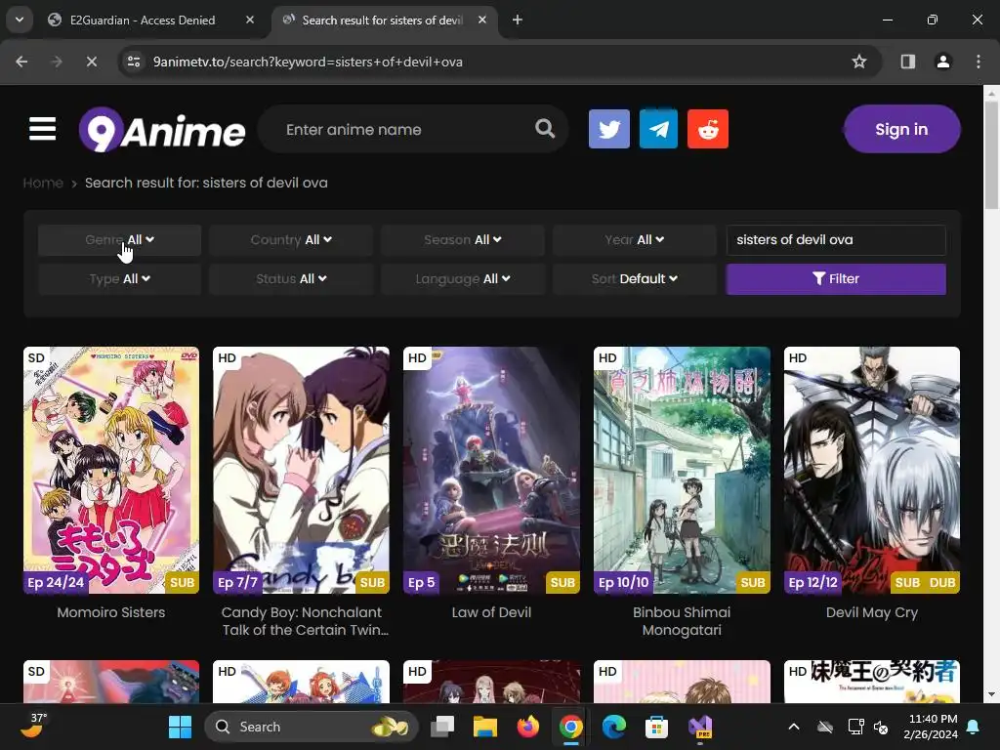This screenshot has height=750, width=1000.
Task: Click the purple Filter button
Action: click(x=836, y=278)
